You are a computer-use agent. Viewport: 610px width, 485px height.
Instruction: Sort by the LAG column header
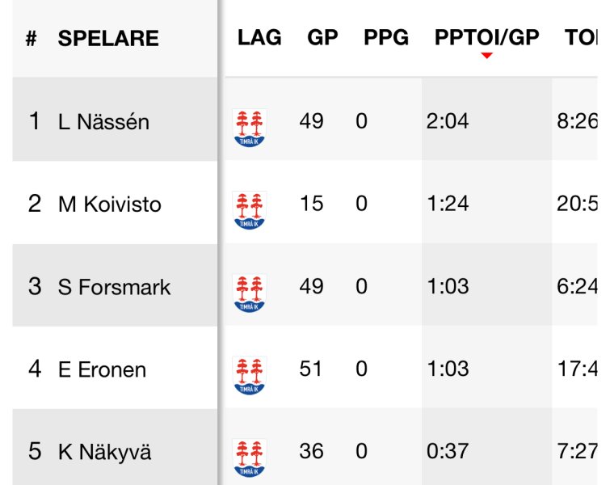(259, 38)
